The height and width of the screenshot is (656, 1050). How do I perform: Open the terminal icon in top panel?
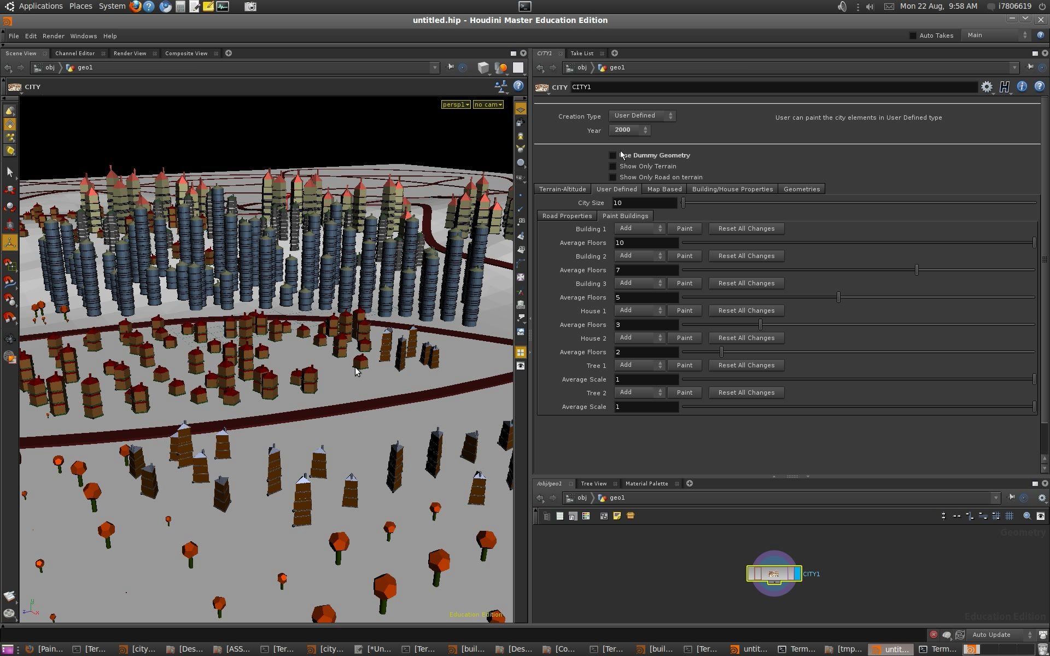point(524,7)
